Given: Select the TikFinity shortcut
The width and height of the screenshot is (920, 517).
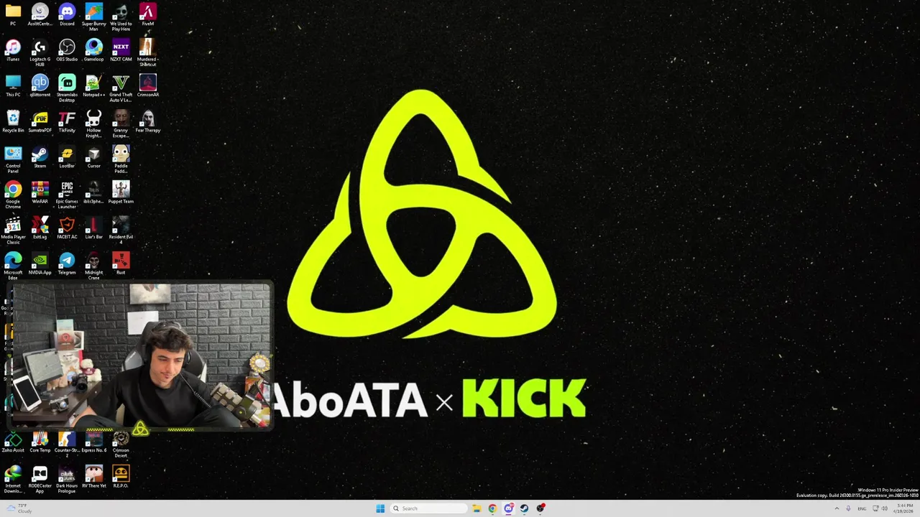Looking at the screenshot, I should 67,121.
